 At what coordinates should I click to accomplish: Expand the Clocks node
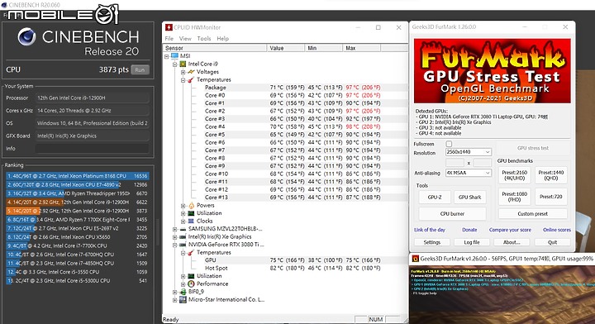click(183, 221)
